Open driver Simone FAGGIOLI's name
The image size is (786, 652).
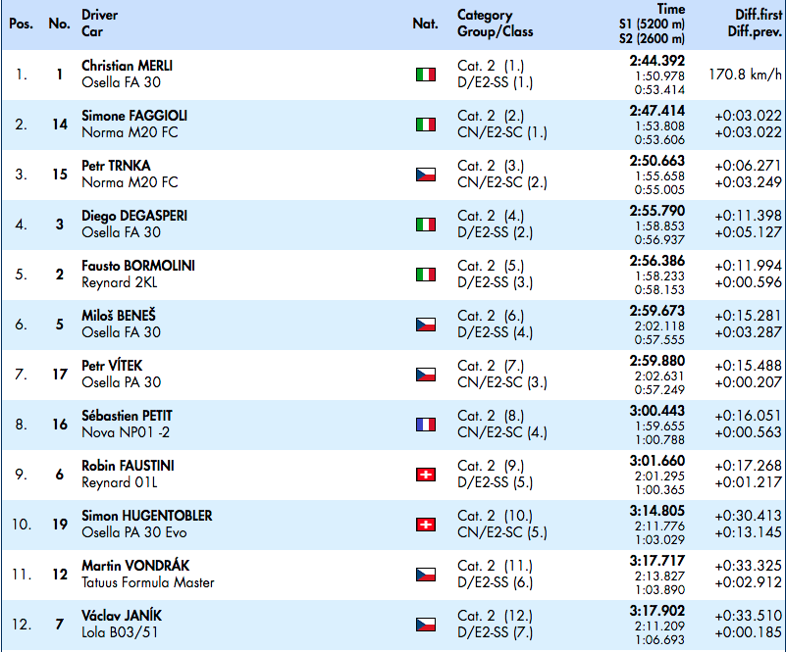point(134,116)
